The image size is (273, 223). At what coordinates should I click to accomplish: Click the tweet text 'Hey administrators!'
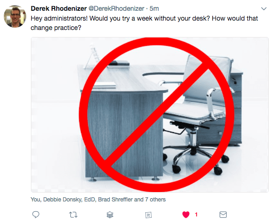tap(59, 18)
